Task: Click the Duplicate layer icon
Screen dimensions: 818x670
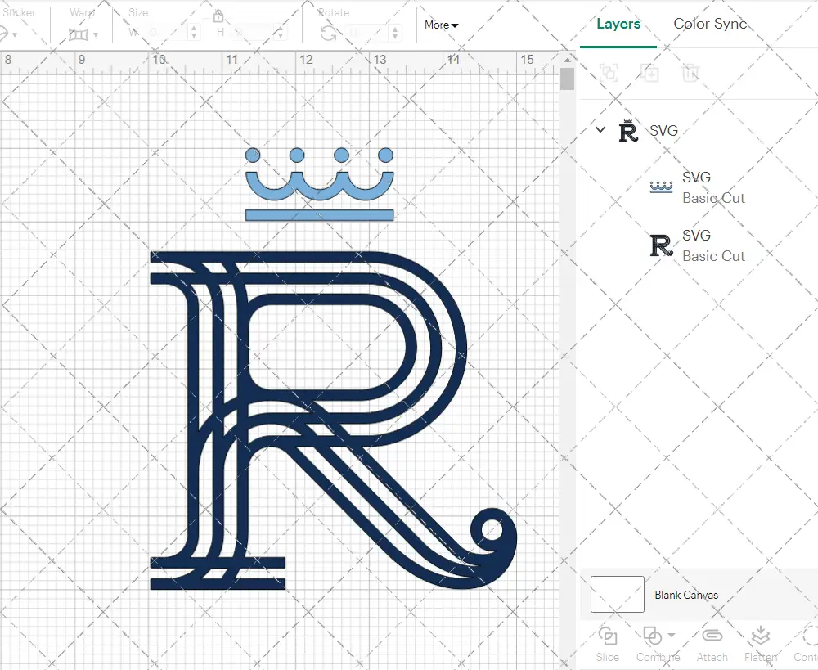Action: 649,73
